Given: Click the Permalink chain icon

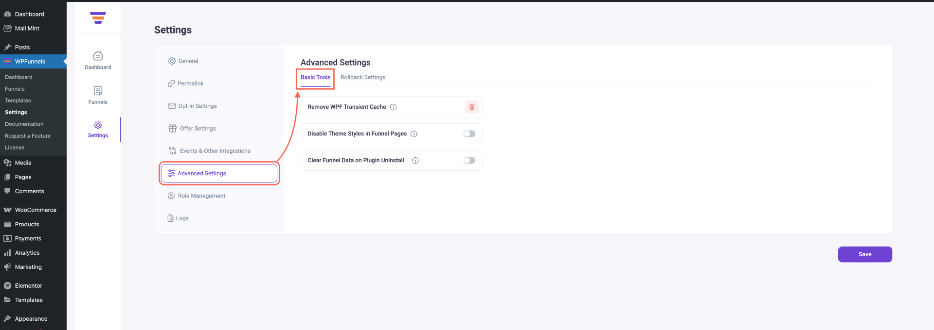Looking at the screenshot, I should point(171,83).
